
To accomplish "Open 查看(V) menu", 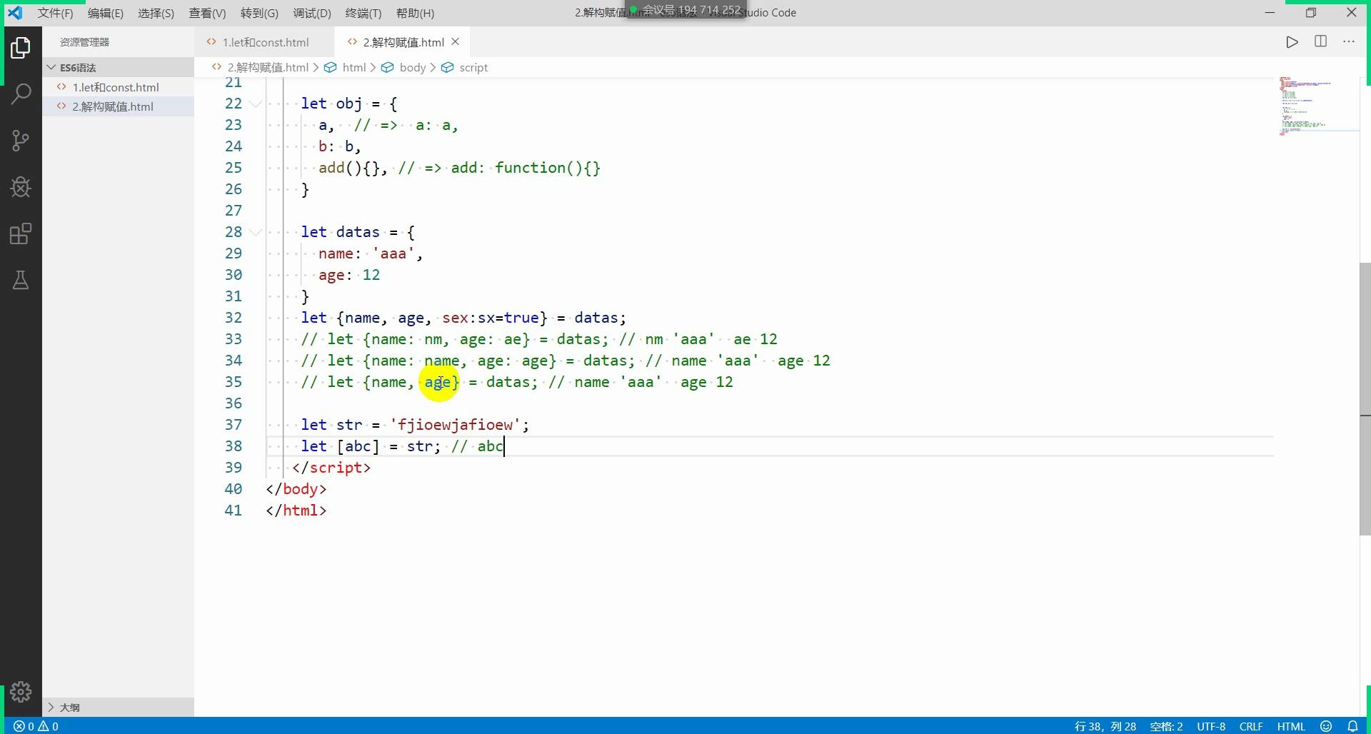I will (x=207, y=13).
